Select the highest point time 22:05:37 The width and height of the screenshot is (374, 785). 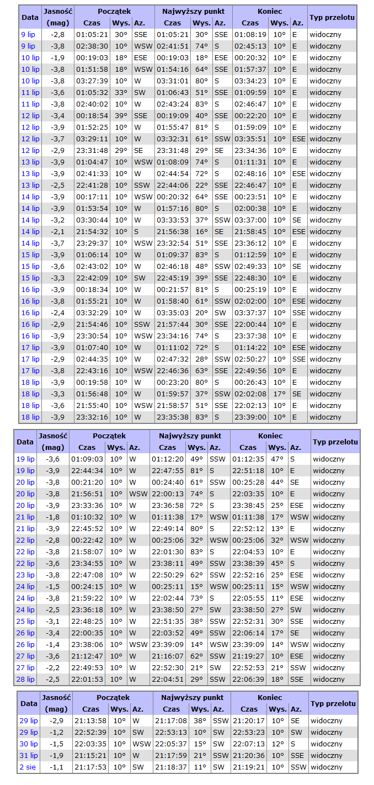(171, 744)
